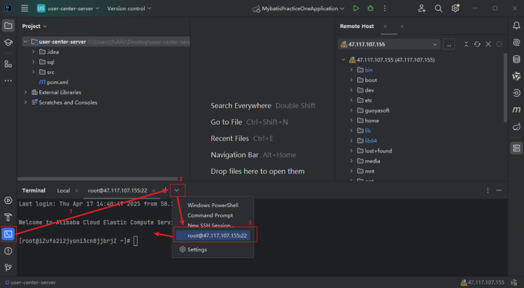Open Search Everywhere magnifier icon

(439, 8)
